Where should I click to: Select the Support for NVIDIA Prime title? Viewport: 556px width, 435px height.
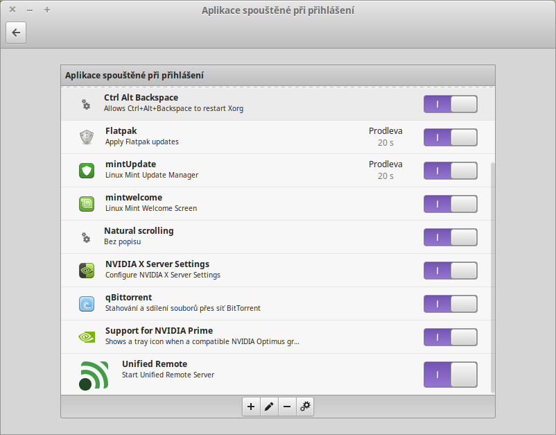159,331
